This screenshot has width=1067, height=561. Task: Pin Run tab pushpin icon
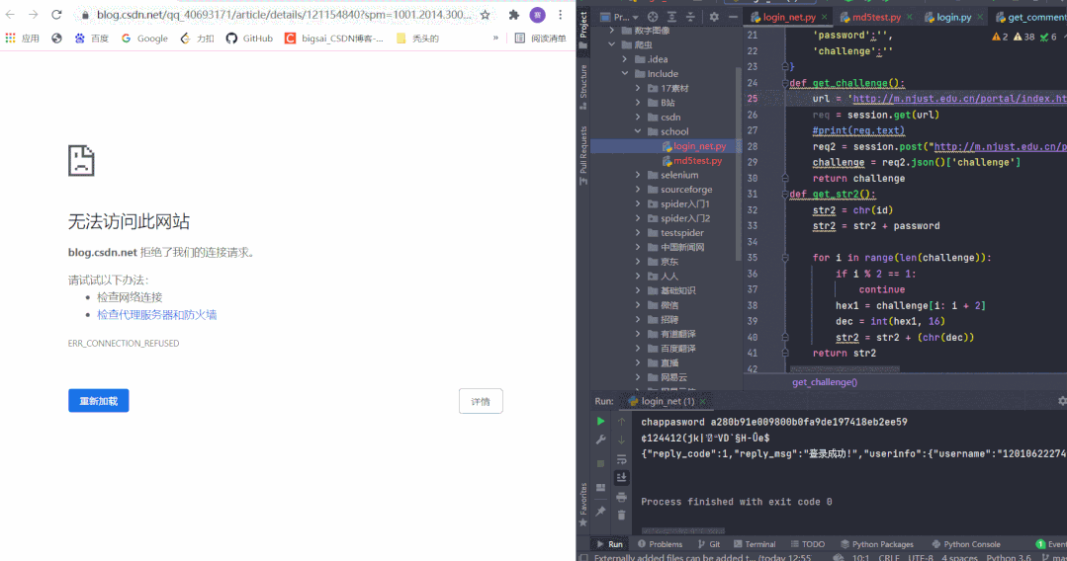(x=600, y=512)
